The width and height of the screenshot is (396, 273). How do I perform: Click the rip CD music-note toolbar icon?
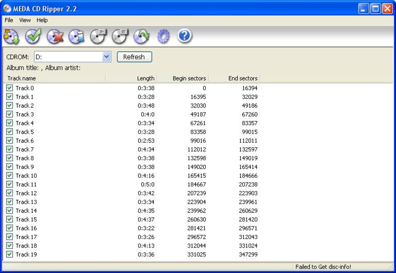[x=11, y=36]
